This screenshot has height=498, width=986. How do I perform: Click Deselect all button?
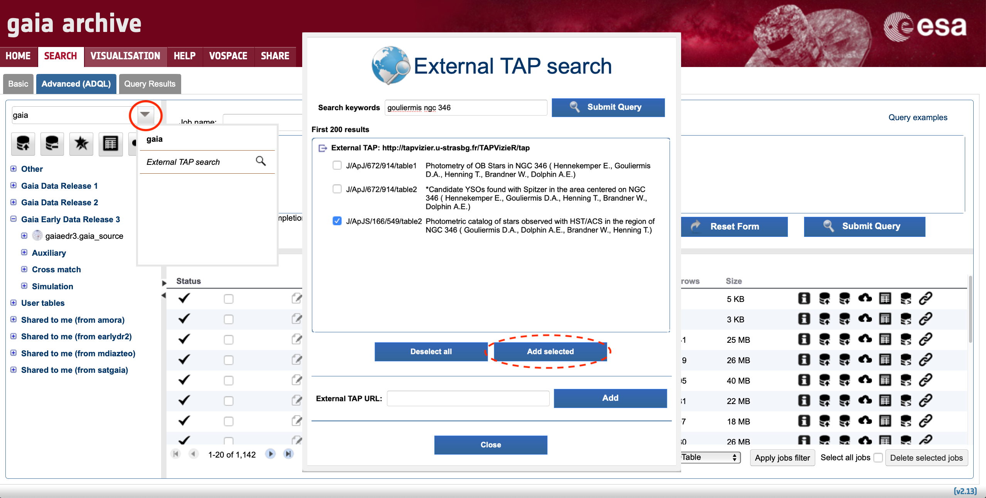(x=431, y=352)
